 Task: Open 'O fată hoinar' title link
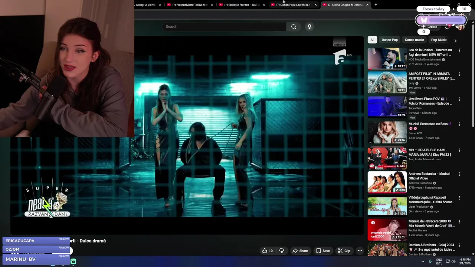pyautogui.click(x=431, y=200)
